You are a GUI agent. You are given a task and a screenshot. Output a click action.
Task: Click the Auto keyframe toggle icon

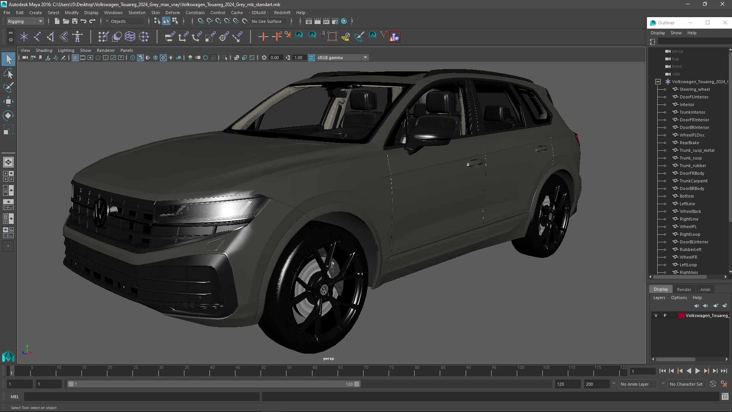click(713, 384)
